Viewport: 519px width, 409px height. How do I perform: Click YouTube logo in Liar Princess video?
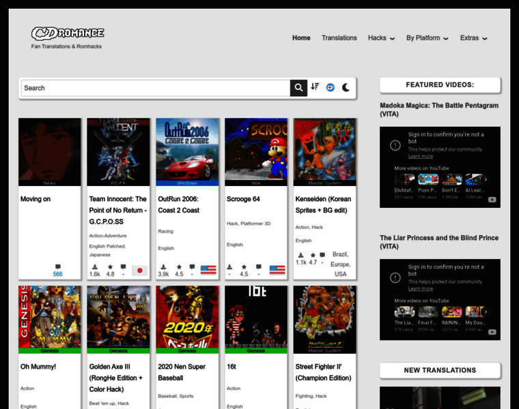pyautogui.click(x=492, y=332)
